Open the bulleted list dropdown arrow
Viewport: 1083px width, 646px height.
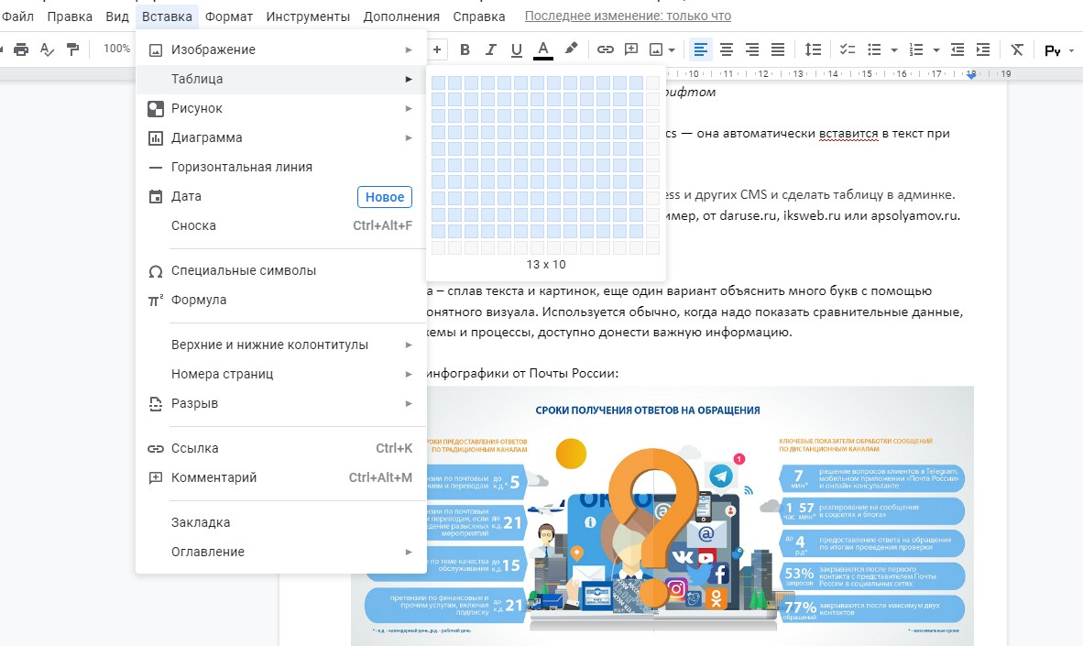(x=894, y=49)
